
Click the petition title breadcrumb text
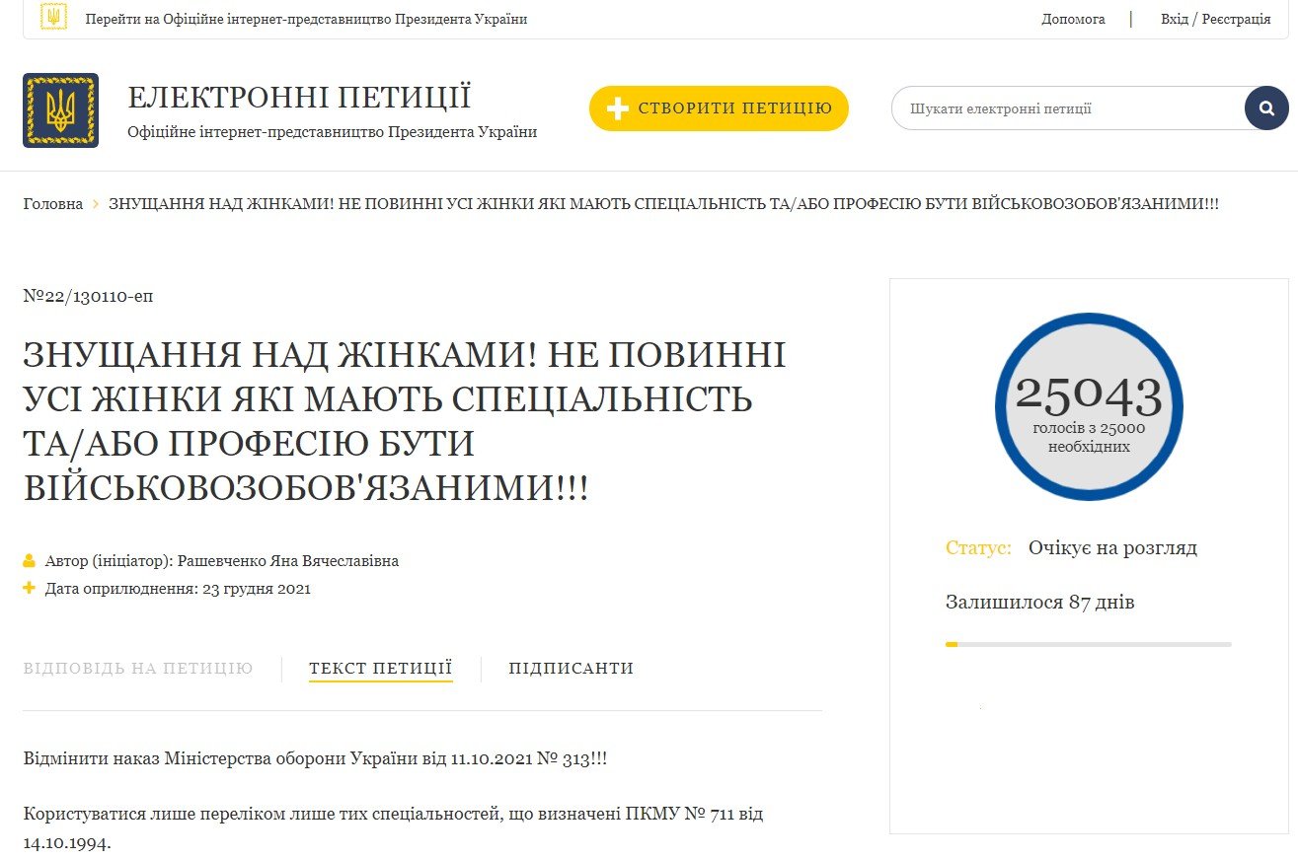(x=663, y=204)
